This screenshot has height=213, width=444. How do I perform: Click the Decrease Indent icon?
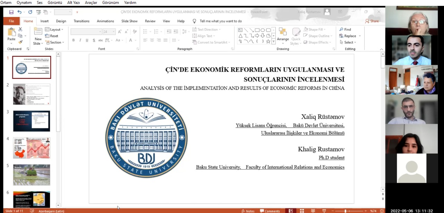coord(169,31)
